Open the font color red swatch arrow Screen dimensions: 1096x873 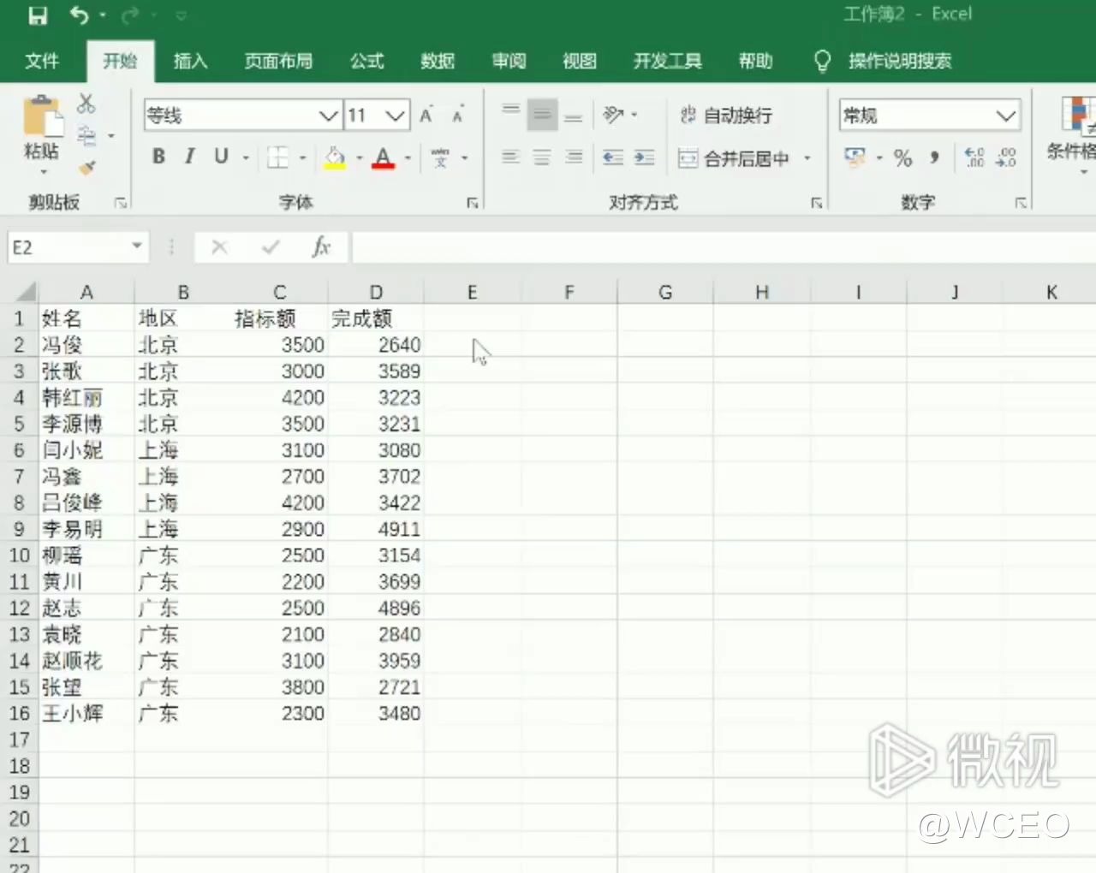pyautogui.click(x=408, y=157)
